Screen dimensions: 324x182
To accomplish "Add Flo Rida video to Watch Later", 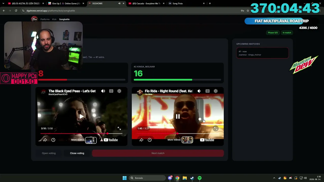I will coord(150,140).
